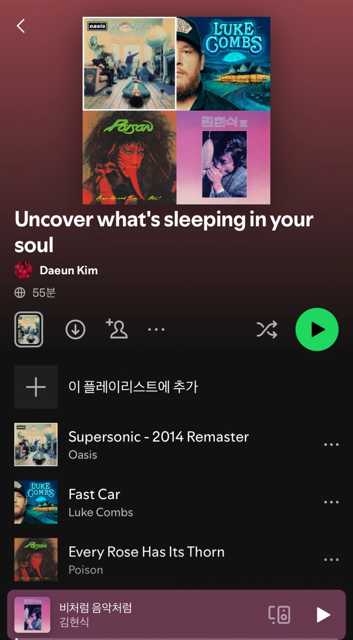Download the playlist with the arrow icon
The height and width of the screenshot is (640, 353).
click(x=75, y=329)
